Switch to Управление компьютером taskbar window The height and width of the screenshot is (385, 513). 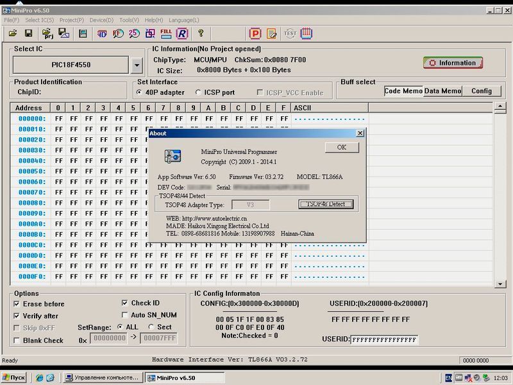tap(103, 377)
